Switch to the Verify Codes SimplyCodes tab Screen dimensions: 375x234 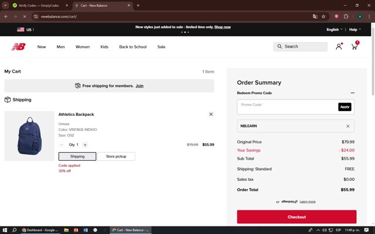point(38,5)
